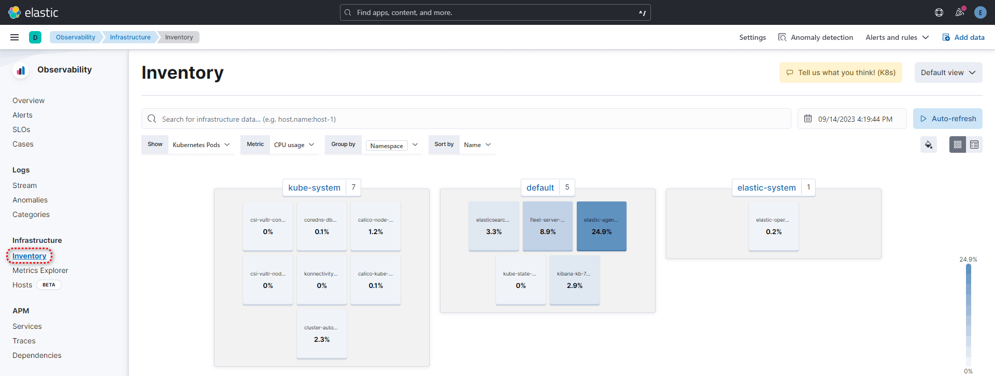Go to Overview in the sidebar
Viewport: 995px width, 376px height.
[29, 100]
